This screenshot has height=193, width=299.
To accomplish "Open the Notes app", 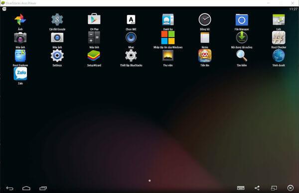I will tap(205, 37).
